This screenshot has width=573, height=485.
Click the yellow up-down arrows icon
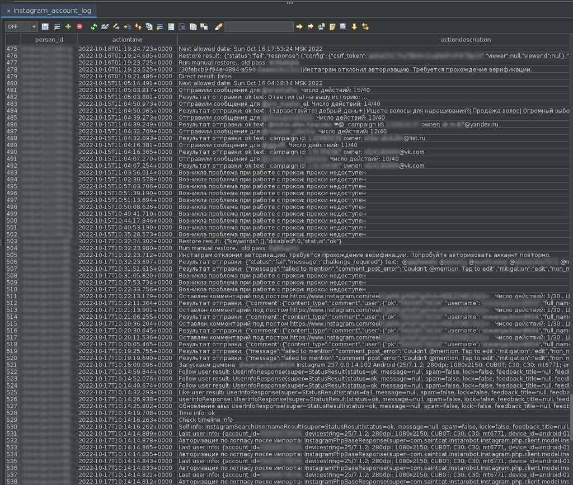click(x=138, y=27)
